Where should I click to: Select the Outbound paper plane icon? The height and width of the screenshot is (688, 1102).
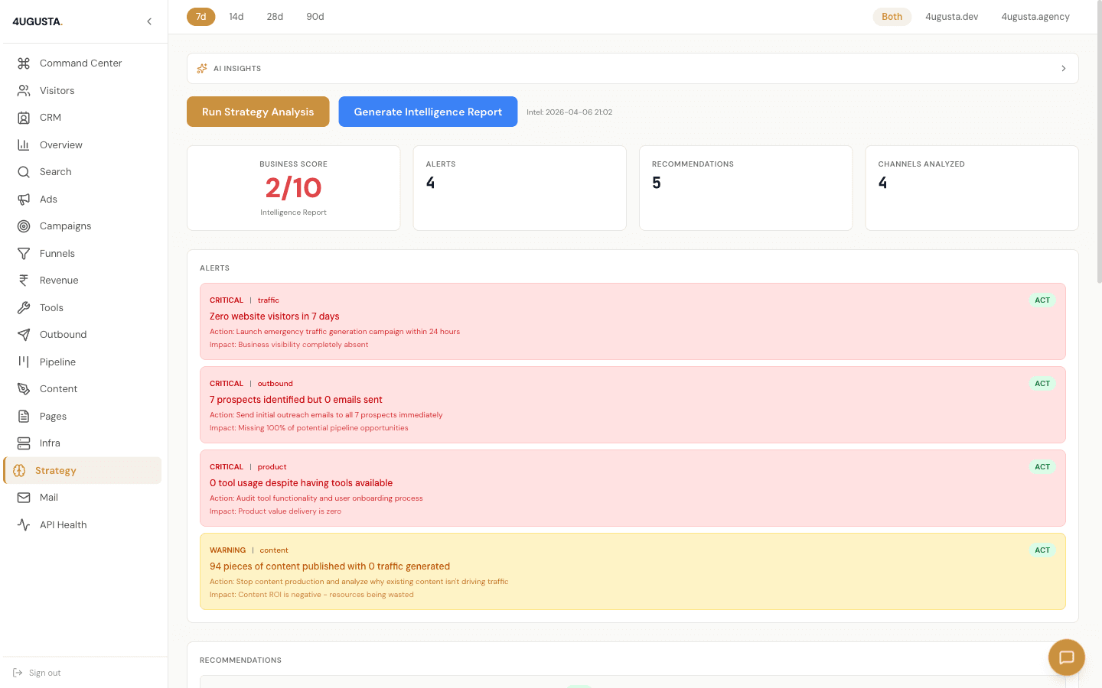coord(22,334)
